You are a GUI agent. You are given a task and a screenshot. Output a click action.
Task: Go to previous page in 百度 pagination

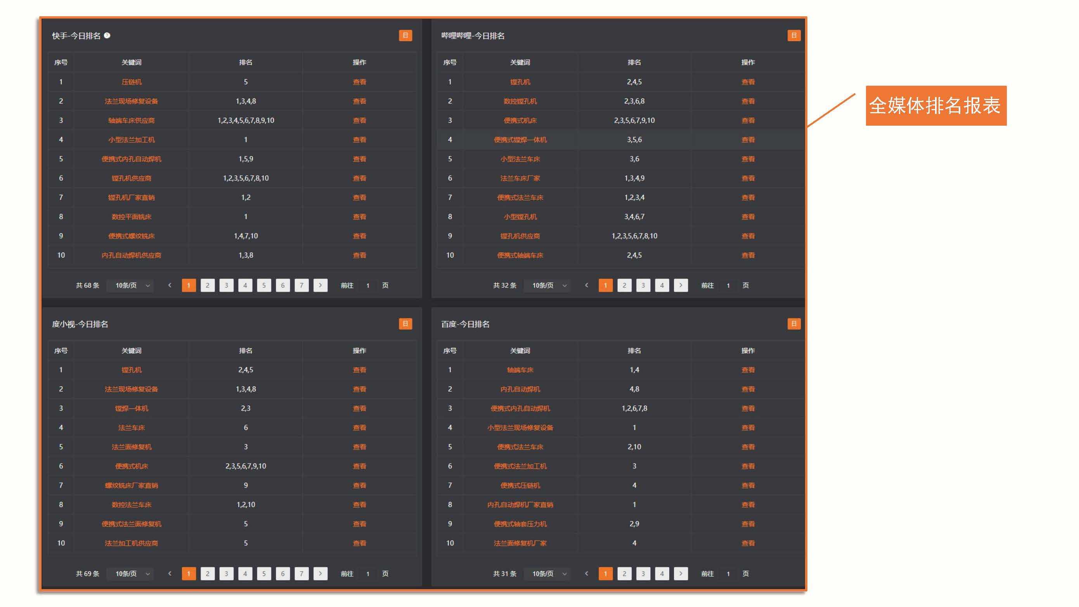click(586, 574)
